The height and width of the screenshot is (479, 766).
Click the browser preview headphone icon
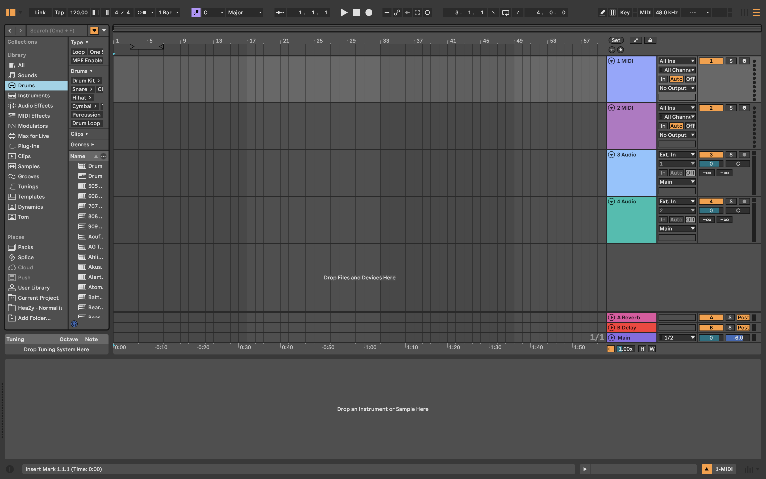(x=74, y=324)
